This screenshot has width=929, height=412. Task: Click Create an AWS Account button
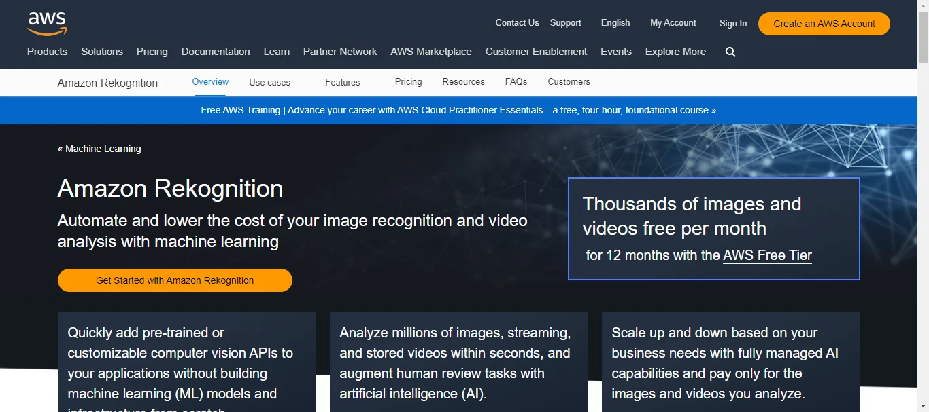click(x=824, y=24)
